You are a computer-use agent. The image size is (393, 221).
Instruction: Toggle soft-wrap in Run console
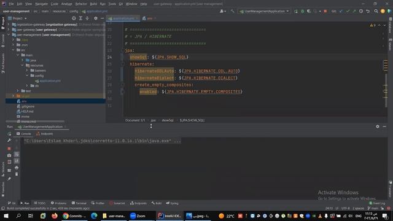17,155
